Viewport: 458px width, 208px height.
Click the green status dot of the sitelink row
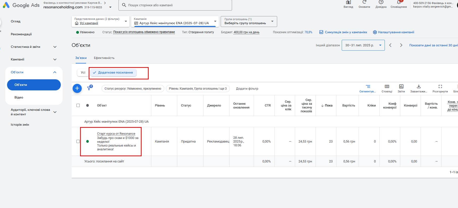click(88, 142)
